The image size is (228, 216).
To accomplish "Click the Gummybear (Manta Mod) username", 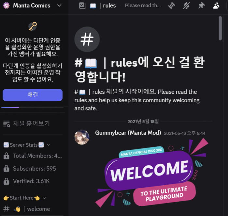I will pos(128,133).
